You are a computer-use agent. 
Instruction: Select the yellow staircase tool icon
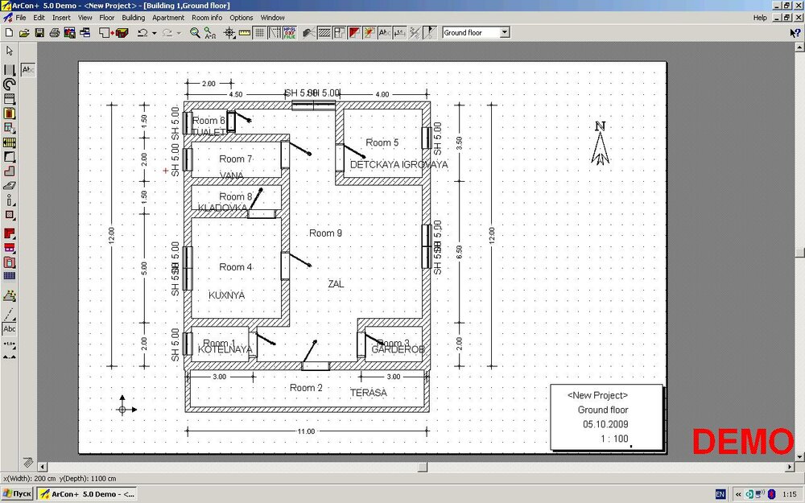(9, 142)
